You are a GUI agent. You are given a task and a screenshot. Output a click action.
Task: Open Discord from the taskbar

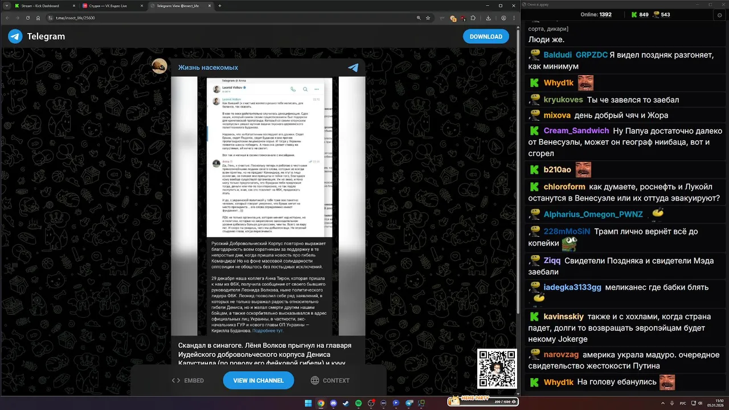pyautogui.click(x=333, y=403)
